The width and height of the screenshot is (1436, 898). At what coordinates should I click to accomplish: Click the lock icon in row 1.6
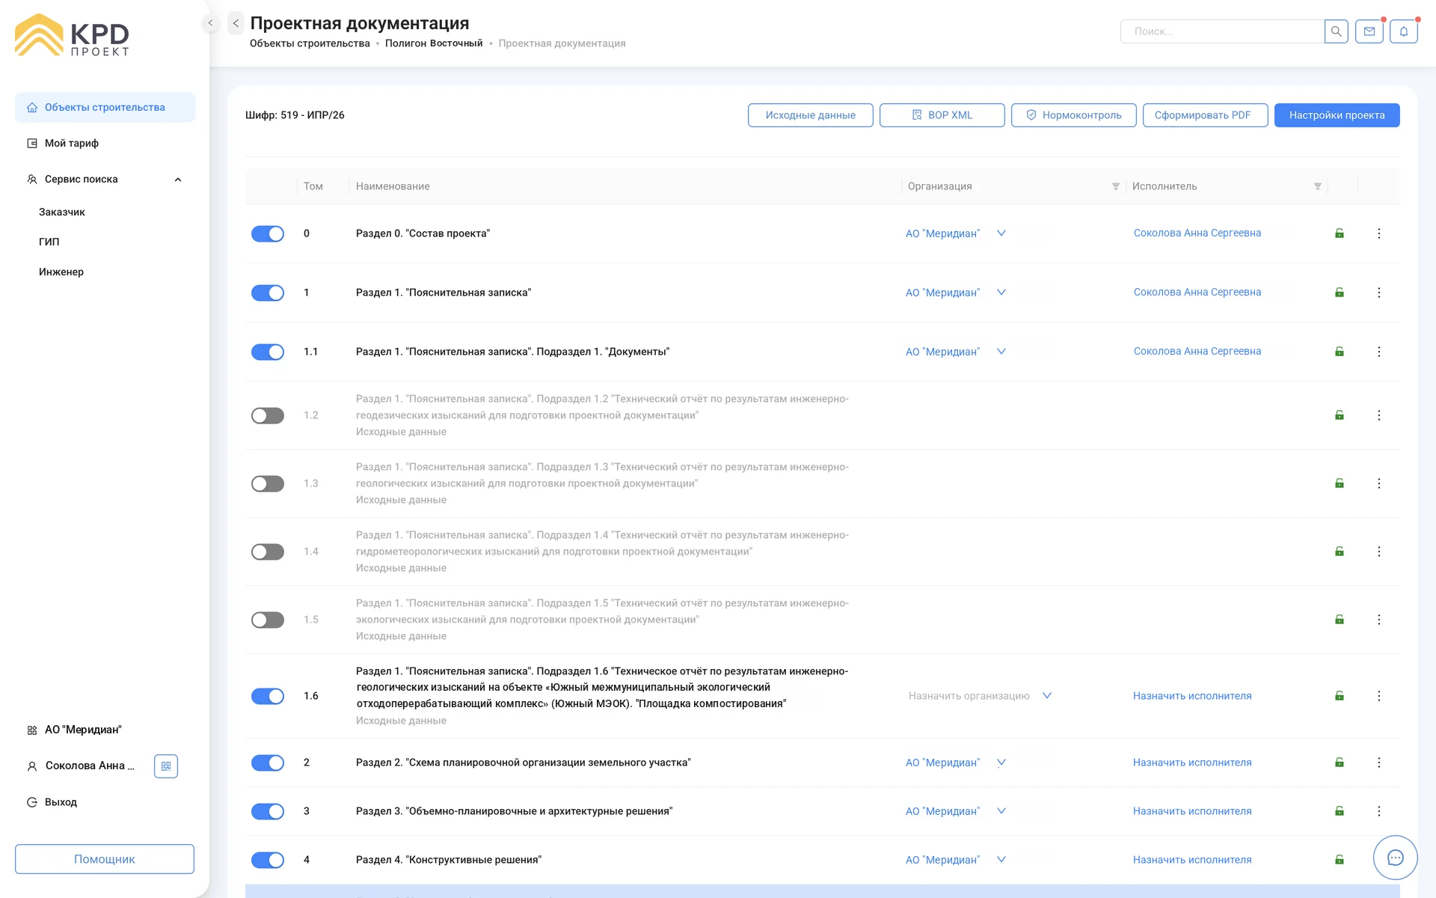click(x=1340, y=696)
